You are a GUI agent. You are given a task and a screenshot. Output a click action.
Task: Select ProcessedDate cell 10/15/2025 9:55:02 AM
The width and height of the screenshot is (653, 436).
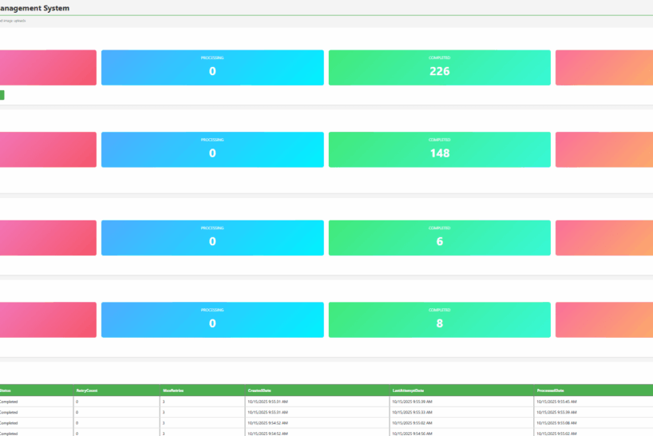click(x=593, y=433)
